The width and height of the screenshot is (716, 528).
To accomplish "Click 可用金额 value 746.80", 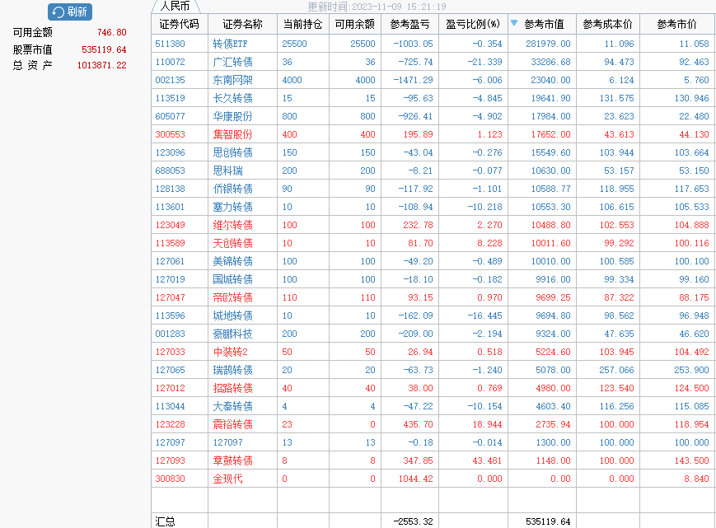I will point(112,32).
